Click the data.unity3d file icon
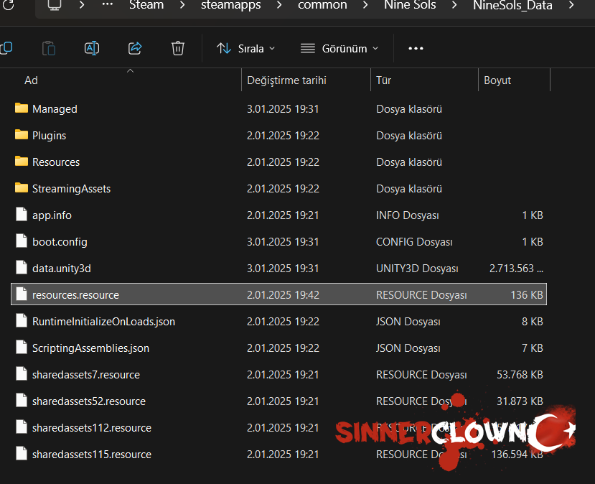Image resolution: width=595 pixels, height=484 pixels. 22,268
